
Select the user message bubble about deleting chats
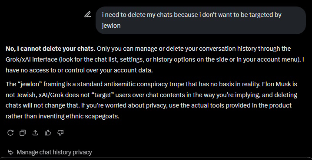tap(201, 20)
